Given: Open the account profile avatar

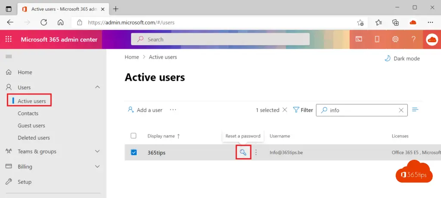Looking at the screenshot, I should point(432,40).
